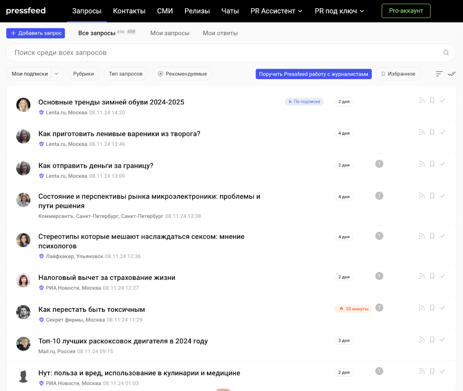Screen dimensions: 463x391
Task: Open the 'Чаты' menu item
Action: click(230, 11)
